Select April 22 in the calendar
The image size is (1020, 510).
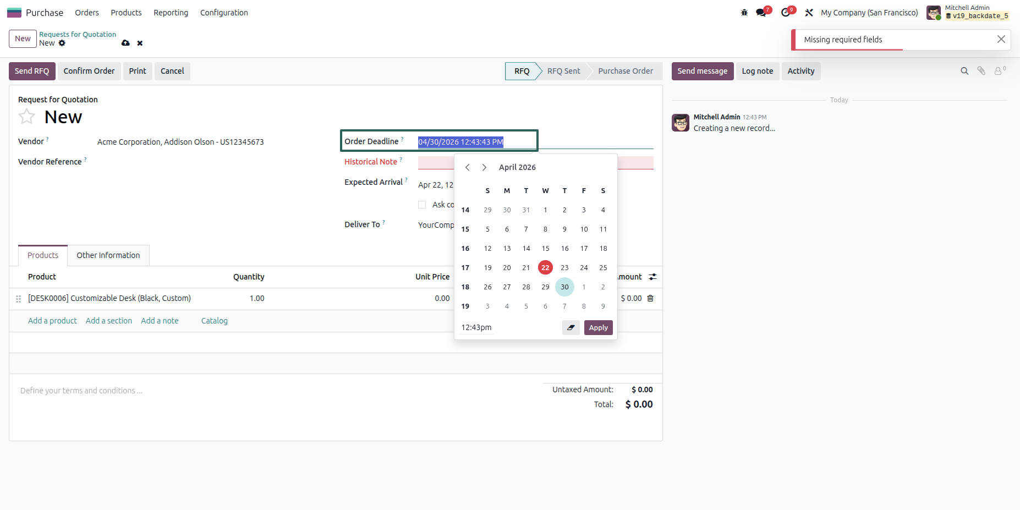pos(545,267)
